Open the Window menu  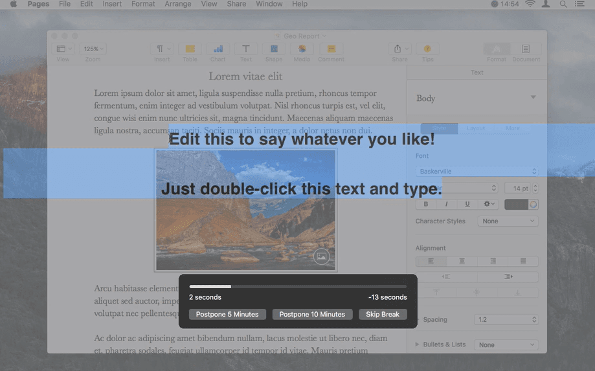coord(269,4)
